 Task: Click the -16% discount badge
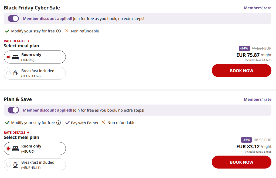point(246,140)
